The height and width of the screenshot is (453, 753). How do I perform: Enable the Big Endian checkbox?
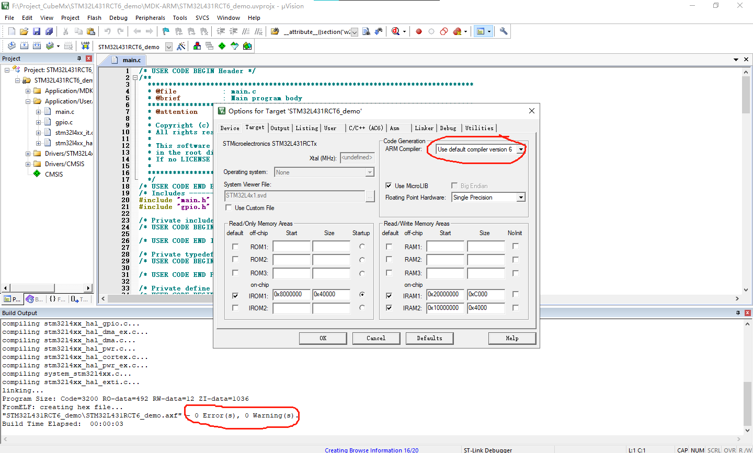point(454,185)
